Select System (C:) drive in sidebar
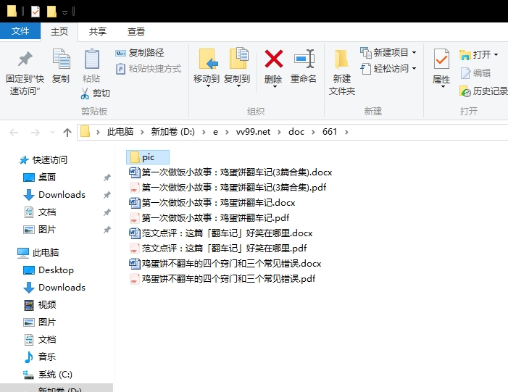This screenshot has height=392, width=508. tap(48, 375)
